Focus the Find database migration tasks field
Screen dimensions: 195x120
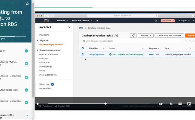coord(131,41)
